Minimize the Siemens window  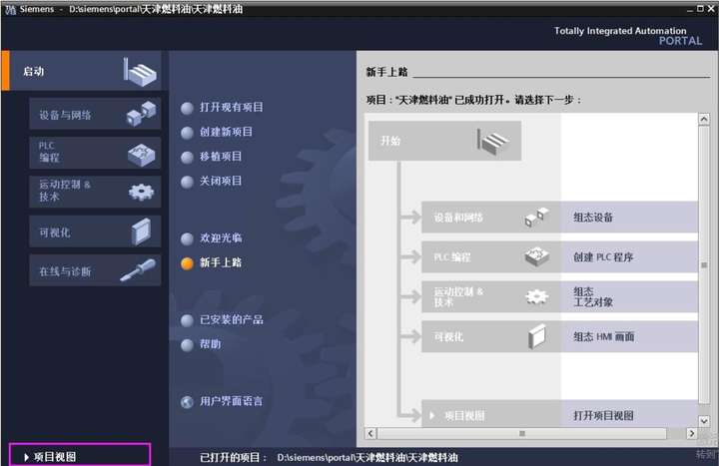[x=690, y=9]
